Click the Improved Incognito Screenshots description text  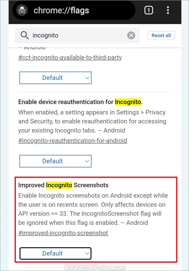[93, 209]
